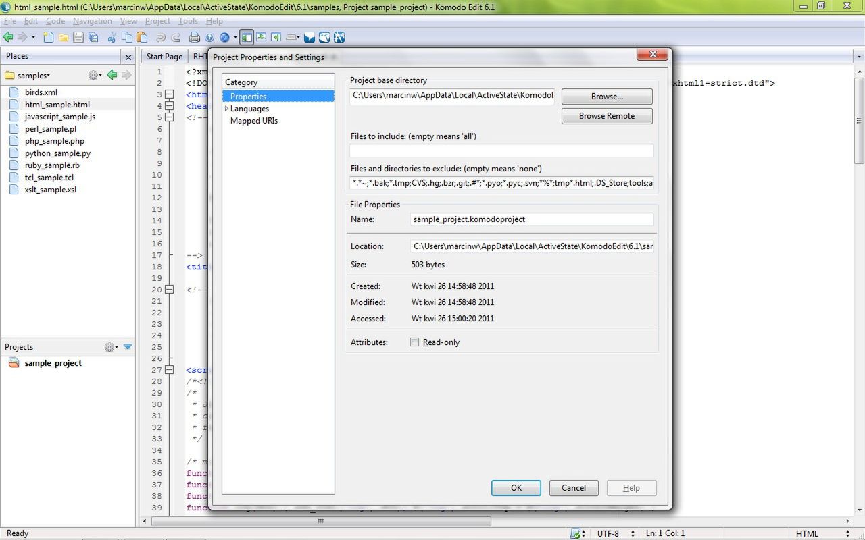This screenshot has height=540, width=865.
Task: Expand the Languages category tree node
Action: [x=226, y=109]
